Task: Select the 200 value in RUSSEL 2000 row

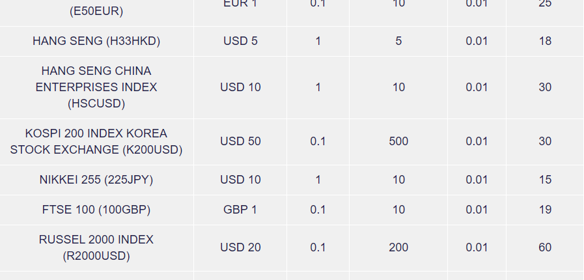Action: (x=398, y=247)
